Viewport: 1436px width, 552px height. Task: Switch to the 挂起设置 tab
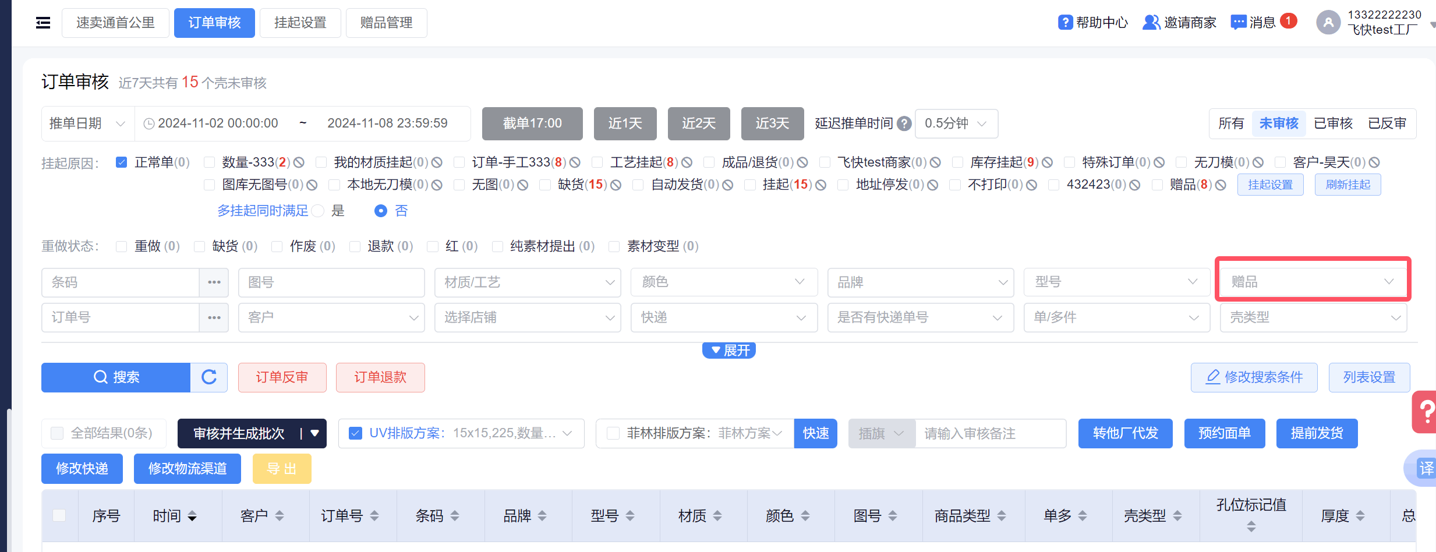tap(300, 23)
